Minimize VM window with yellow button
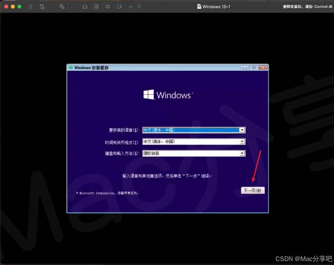 tap(13, 7)
